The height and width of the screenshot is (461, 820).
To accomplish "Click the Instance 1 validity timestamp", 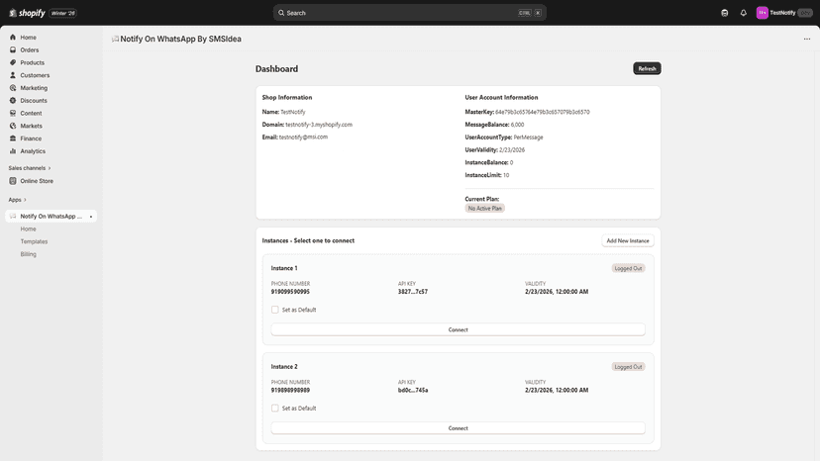I will pyautogui.click(x=557, y=292).
